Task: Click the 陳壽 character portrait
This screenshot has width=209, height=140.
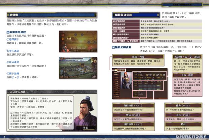Action: point(85,113)
